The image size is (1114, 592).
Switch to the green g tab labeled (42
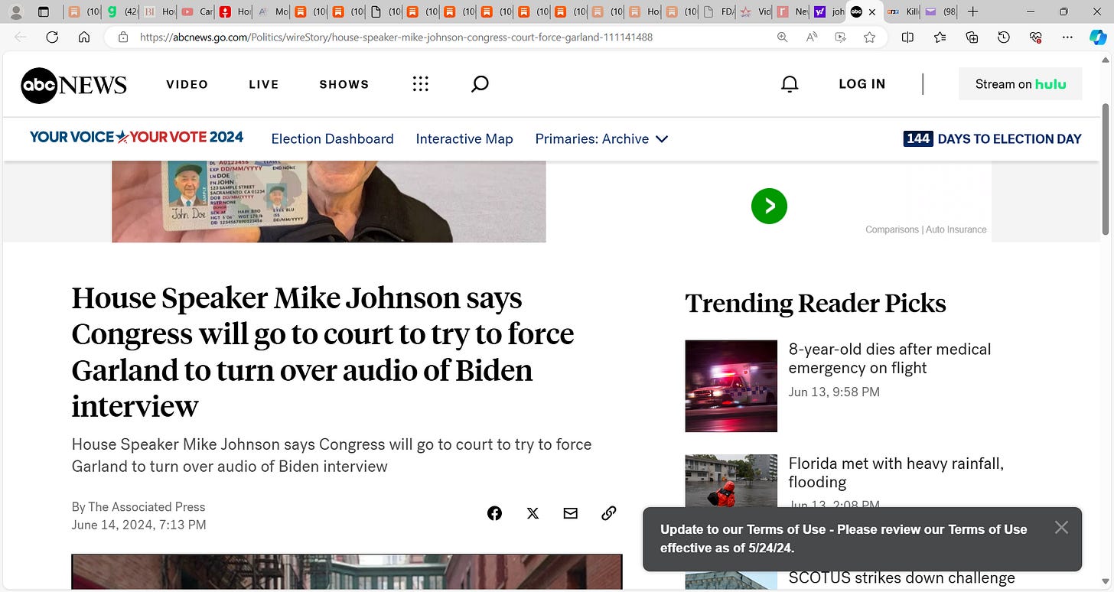coord(122,11)
